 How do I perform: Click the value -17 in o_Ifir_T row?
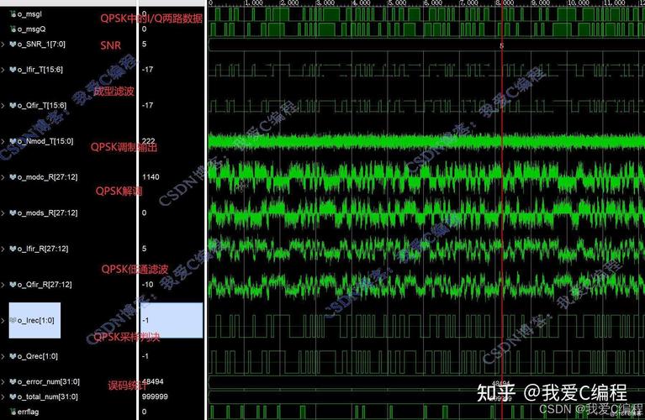click(x=148, y=70)
